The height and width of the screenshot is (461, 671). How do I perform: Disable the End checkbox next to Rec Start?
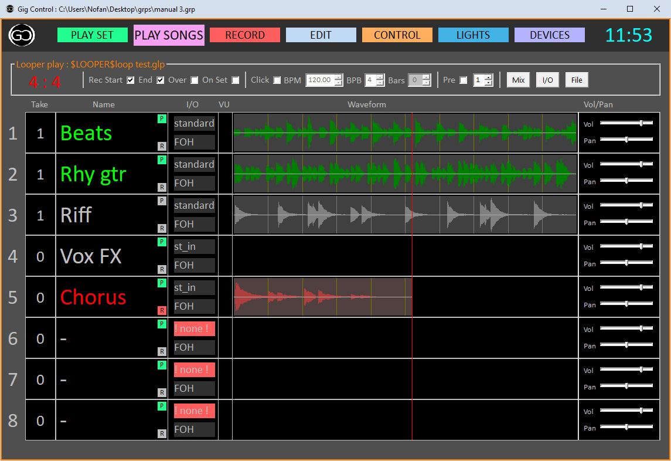[x=159, y=80]
